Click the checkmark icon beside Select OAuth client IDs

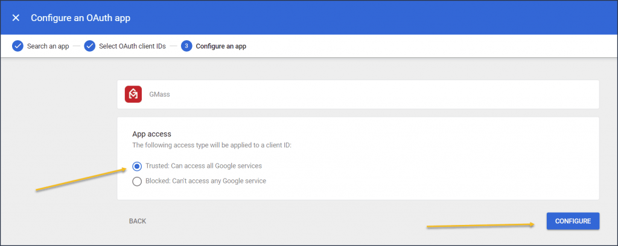coord(90,46)
